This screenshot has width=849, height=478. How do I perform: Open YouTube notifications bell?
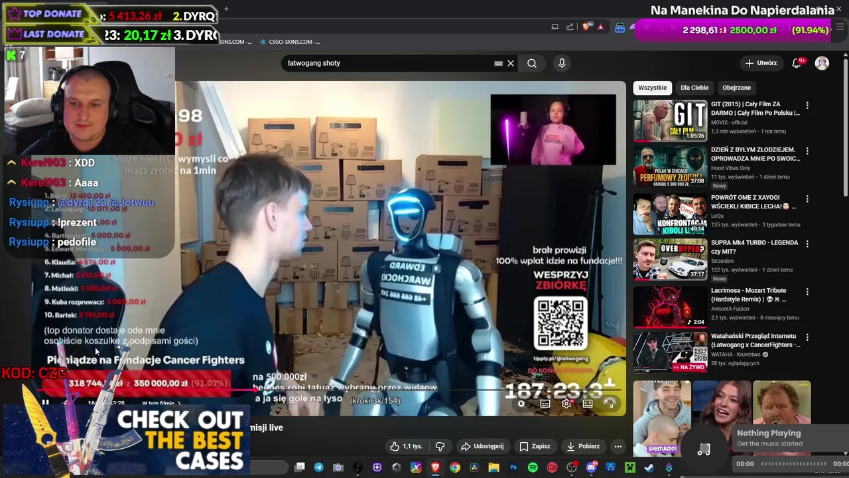(x=797, y=63)
